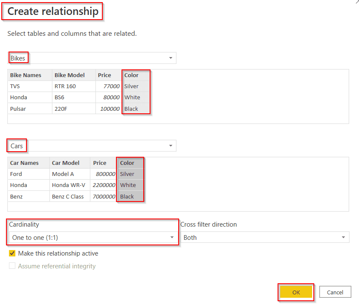Click the 2200000 price cell
This screenshot has height=305, width=359.
point(104,185)
